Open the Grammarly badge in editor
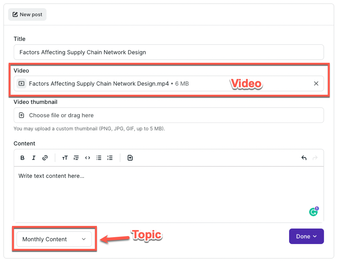The width and height of the screenshot is (338, 262). 314,212
